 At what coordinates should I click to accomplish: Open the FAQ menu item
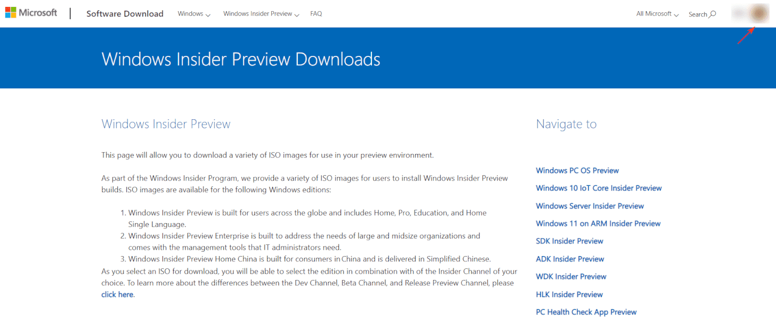316,14
